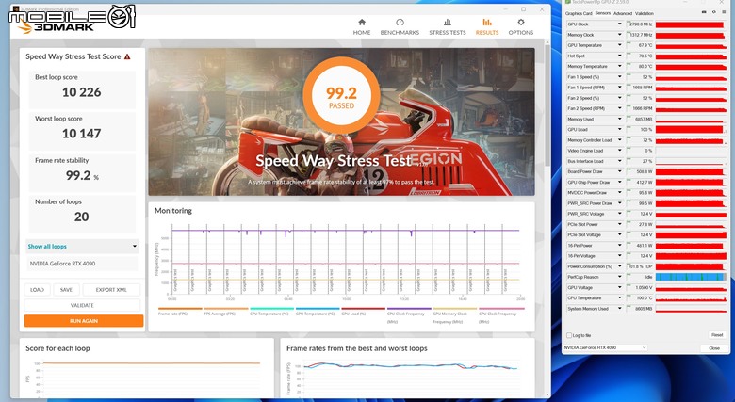Click the 2790.0 MHz GPU Clock reading
The height and width of the screenshot is (402, 735).
pyautogui.click(x=640, y=24)
